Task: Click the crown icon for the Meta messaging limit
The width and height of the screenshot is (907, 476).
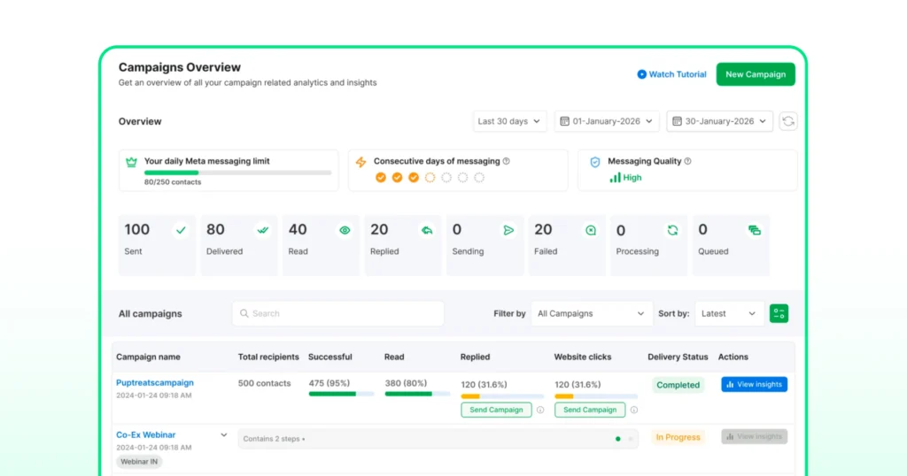Action: (x=131, y=162)
